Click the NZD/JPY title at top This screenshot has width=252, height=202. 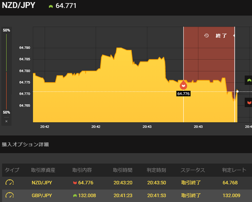click(18, 5)
